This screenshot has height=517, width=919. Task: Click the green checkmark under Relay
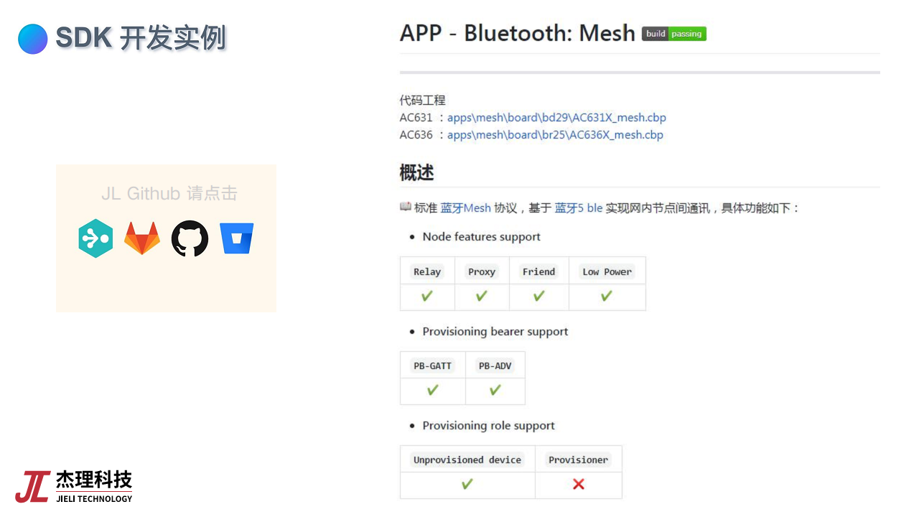point(427,296)
